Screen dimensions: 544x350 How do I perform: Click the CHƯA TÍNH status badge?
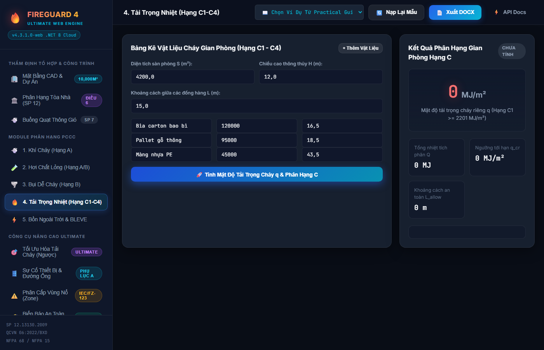(x=512, y=51)
